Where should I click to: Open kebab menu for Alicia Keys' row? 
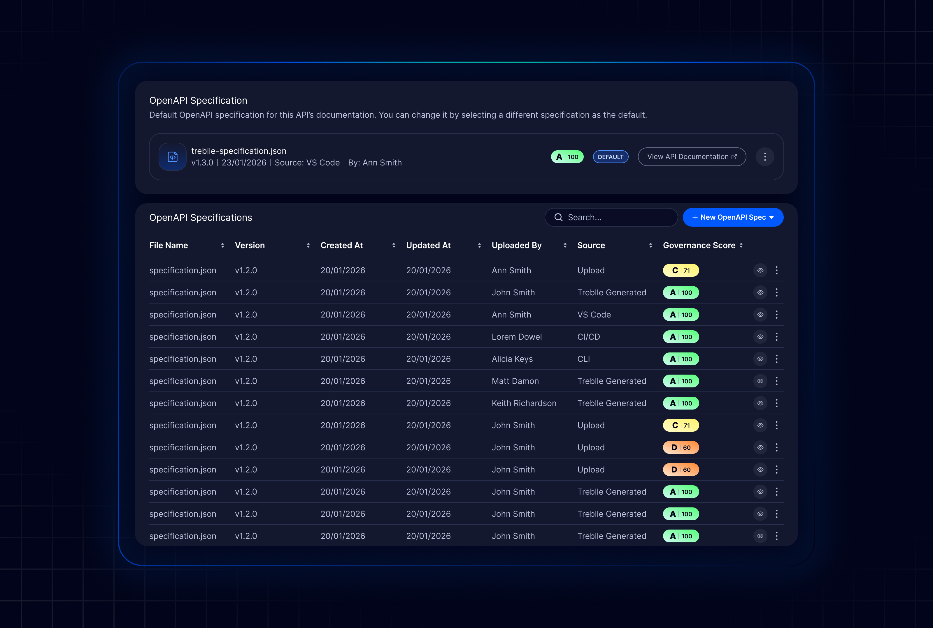pos(776,359)
